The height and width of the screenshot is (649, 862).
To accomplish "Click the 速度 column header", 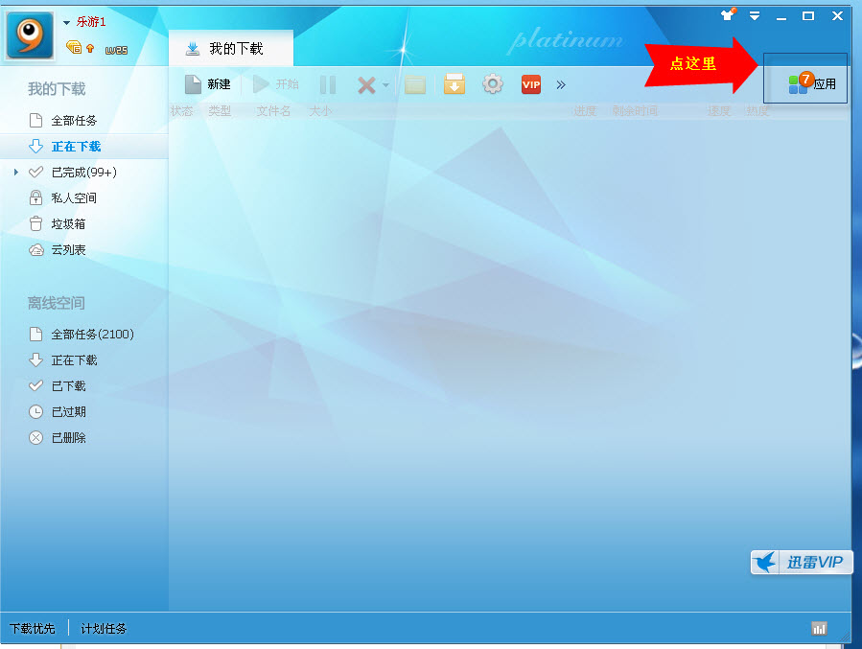I will (718, 111).
